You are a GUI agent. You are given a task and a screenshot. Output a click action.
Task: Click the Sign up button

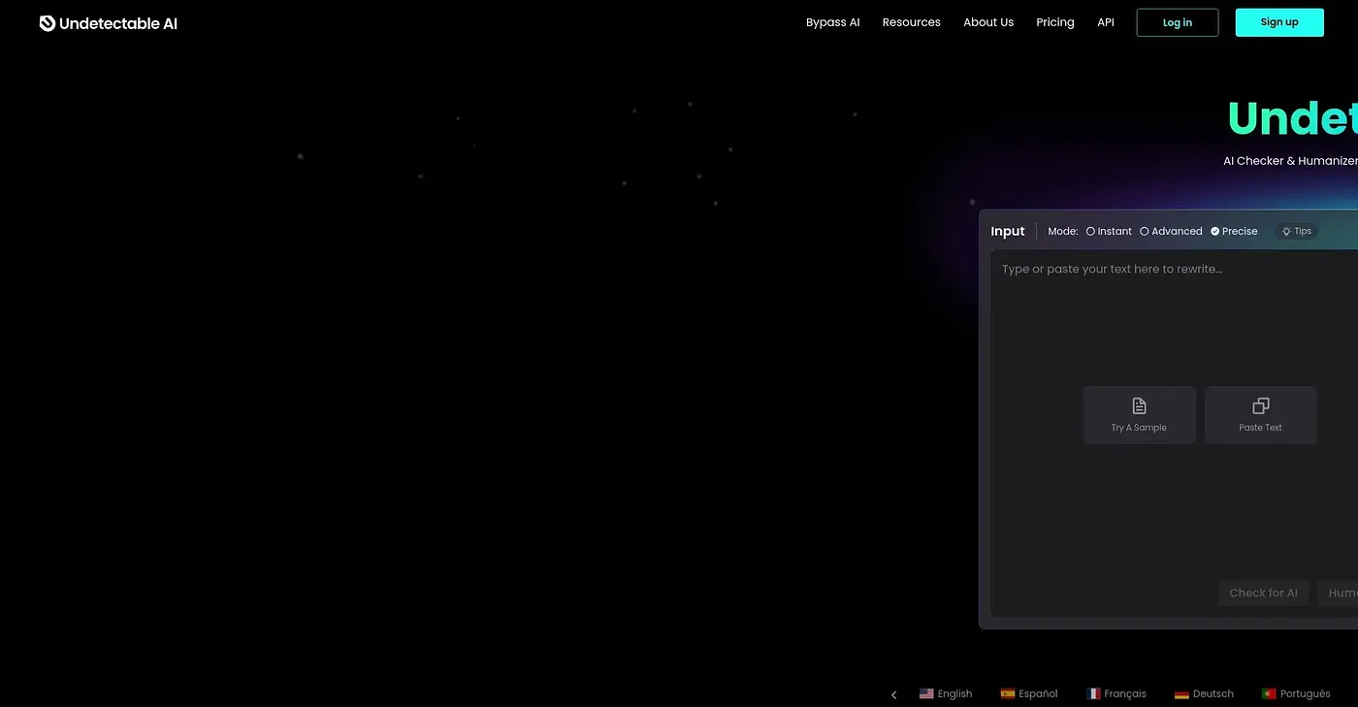1279,22
